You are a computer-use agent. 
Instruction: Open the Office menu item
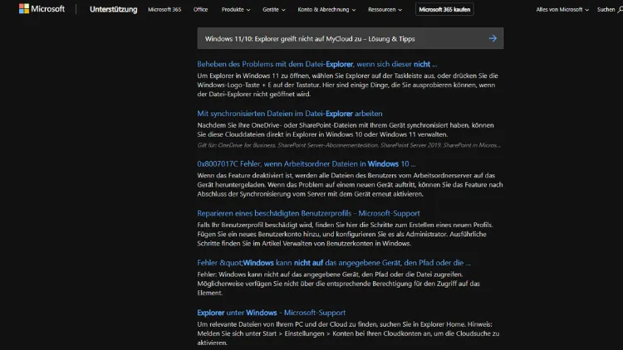tap(201, 9)
